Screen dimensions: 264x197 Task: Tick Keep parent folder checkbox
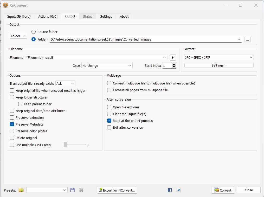coord(20,104)
